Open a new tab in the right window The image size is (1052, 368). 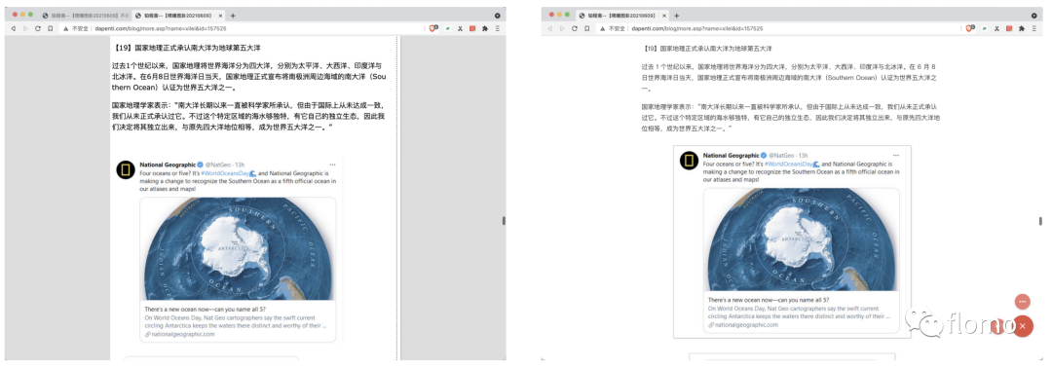point(676,16)
